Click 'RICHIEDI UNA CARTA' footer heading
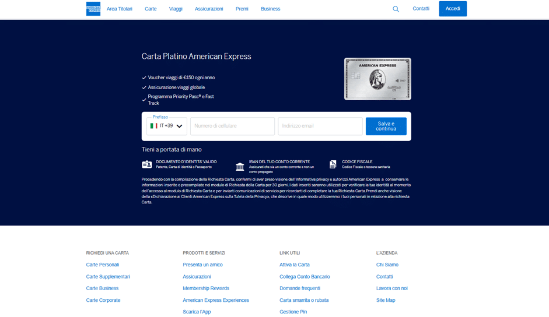 coord(107,253)
